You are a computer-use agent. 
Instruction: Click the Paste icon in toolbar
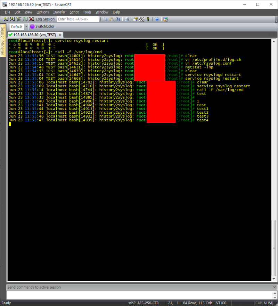point(111,19)
